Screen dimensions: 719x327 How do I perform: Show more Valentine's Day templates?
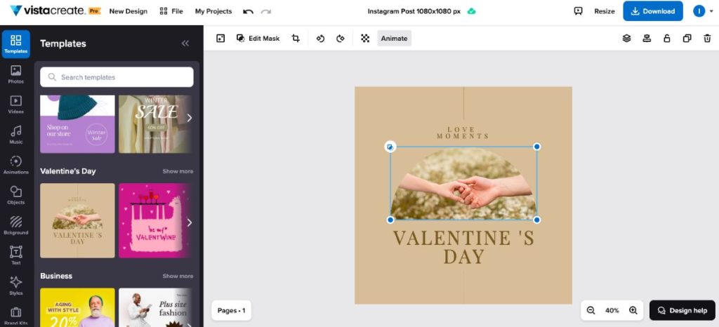coord(178,171)
